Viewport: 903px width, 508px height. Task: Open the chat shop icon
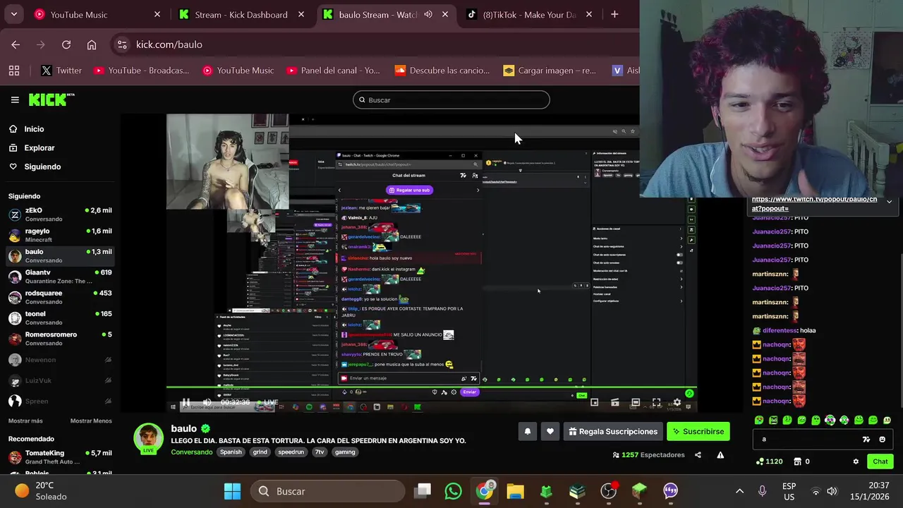coord(797,461)
